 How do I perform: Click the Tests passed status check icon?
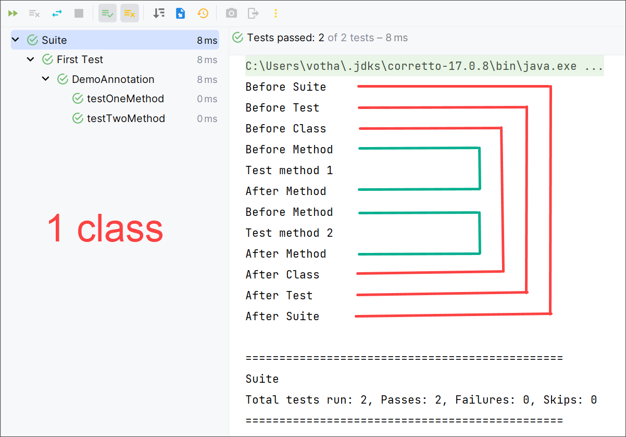tap(238, 38)
